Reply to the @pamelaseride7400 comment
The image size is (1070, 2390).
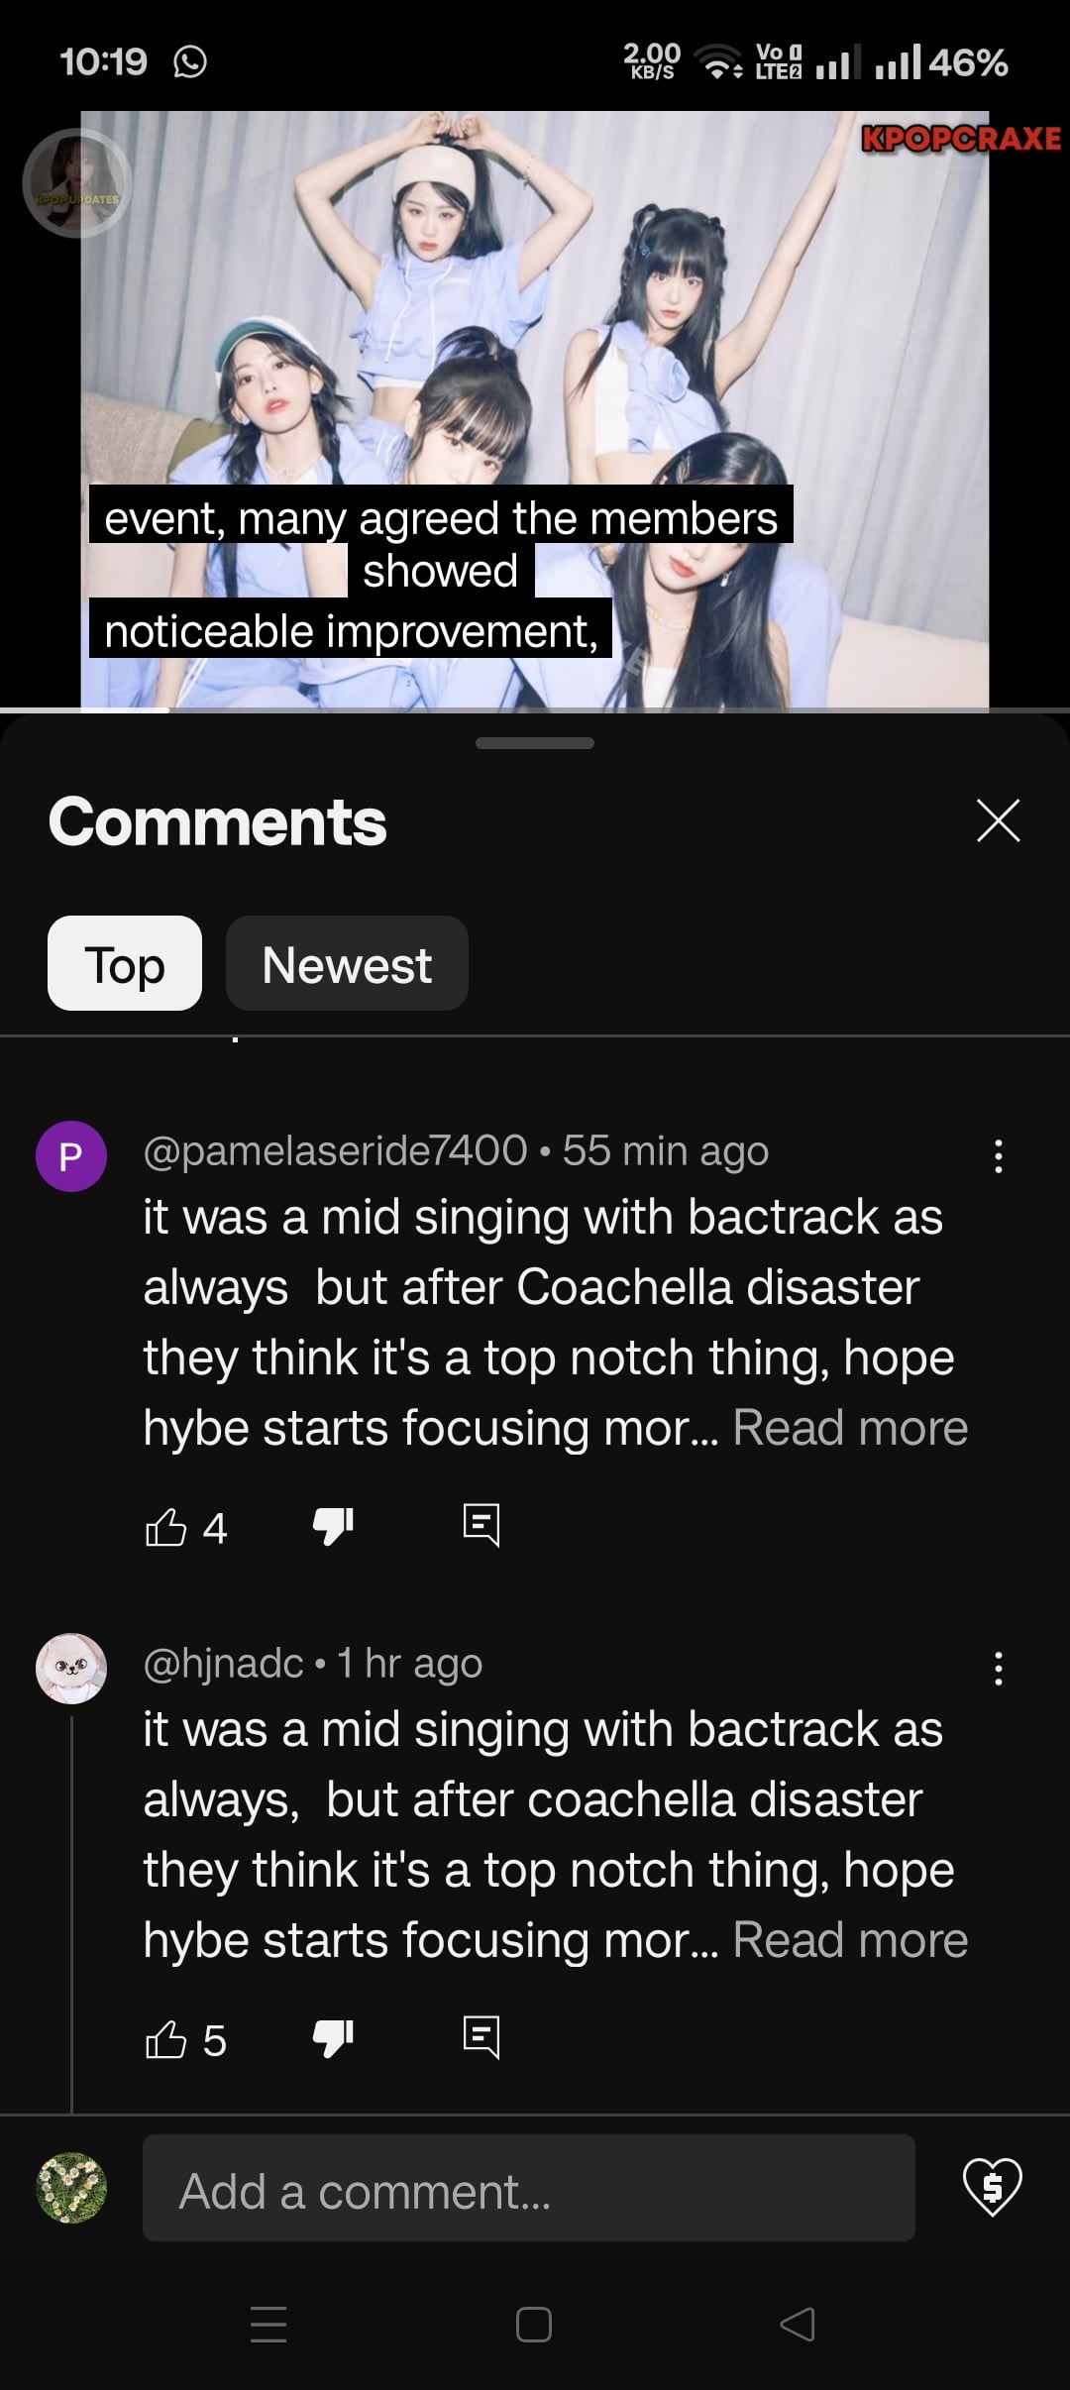[x=481, y=1525]
